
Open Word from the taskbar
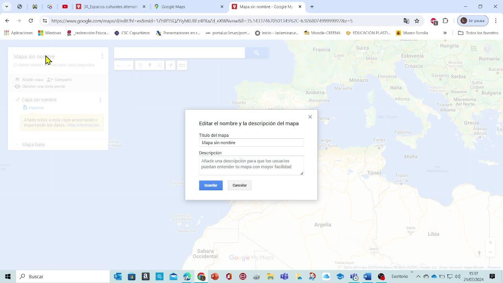click(367, 277)
